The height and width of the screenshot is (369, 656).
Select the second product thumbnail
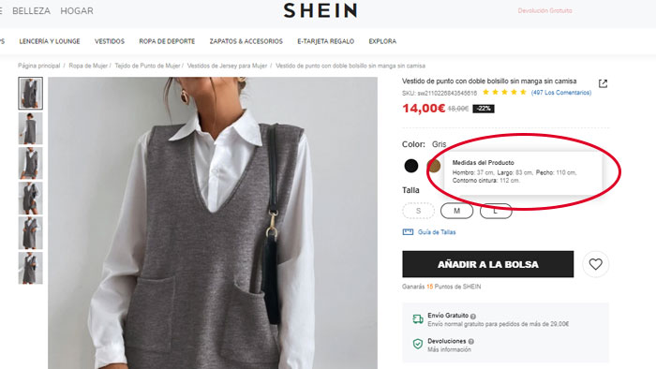pyautogui.click(x=31, y=128)
